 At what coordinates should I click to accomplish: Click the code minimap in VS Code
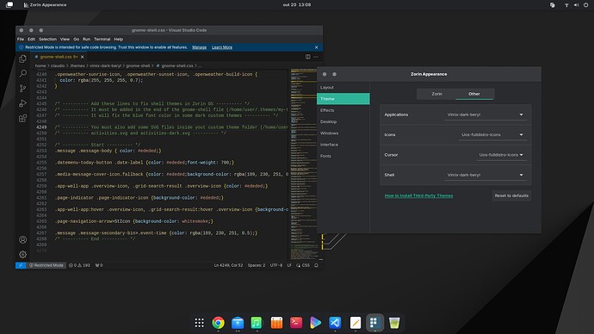[x=303, y=164]
